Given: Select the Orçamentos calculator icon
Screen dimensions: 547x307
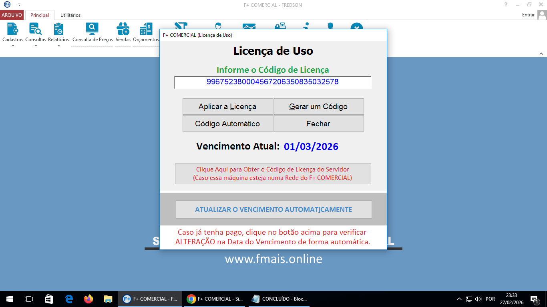Looking at the screenshot, I should [145, 29].
